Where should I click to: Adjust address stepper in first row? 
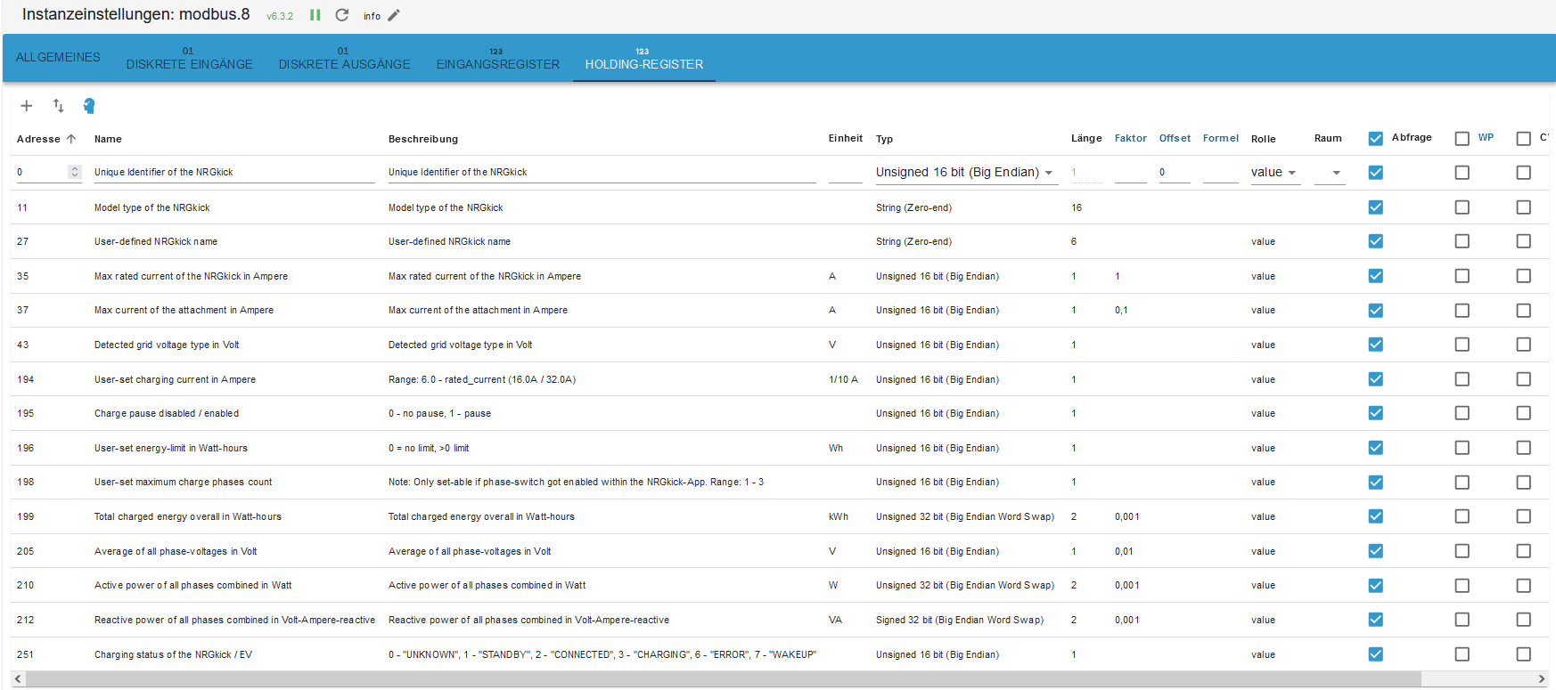coord(75,173)
